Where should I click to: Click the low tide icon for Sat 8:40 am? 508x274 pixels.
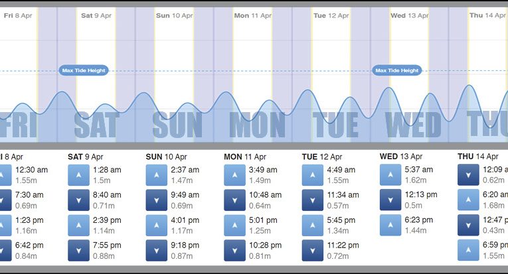pyautogui.click(x=78, y=200)
